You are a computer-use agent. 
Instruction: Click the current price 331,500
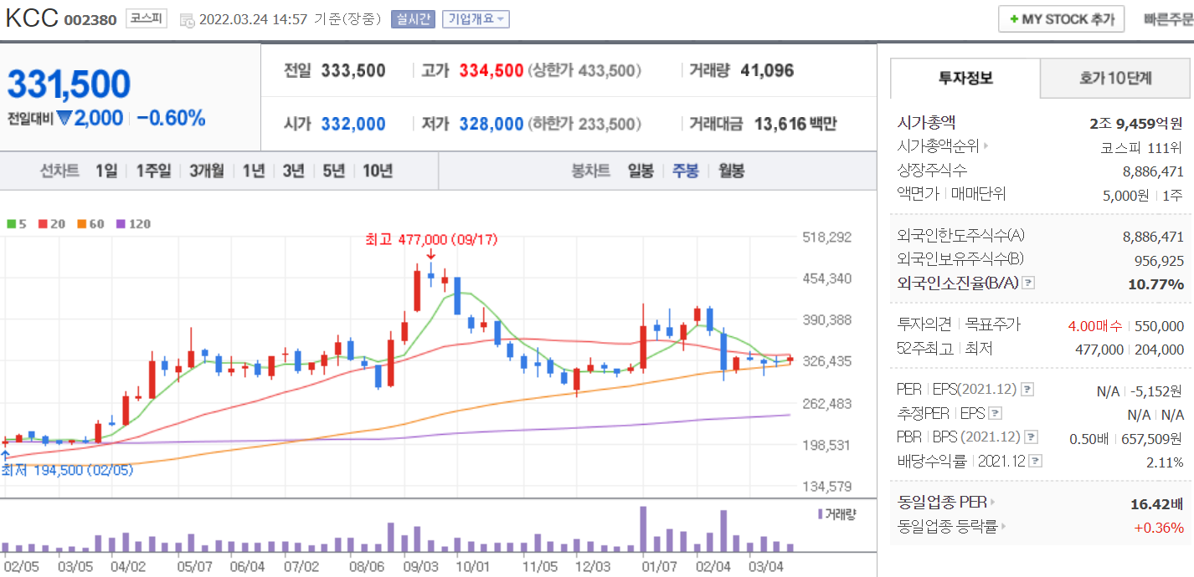69,84
